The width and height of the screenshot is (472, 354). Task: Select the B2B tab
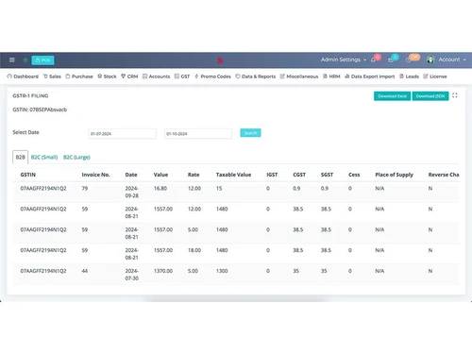coord(21,157)
